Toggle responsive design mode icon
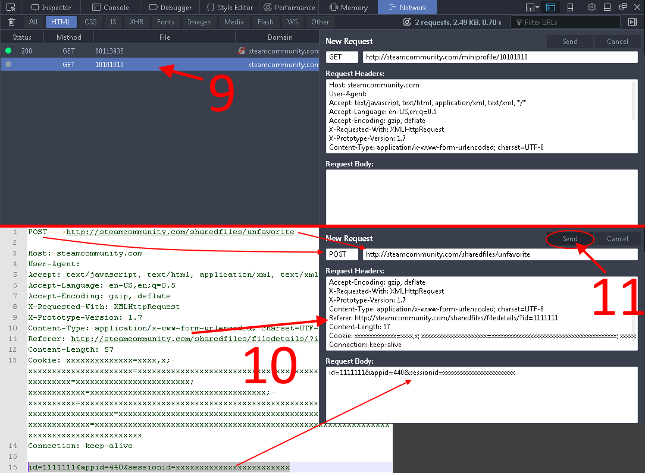645x473 pixels. [570, 7]
